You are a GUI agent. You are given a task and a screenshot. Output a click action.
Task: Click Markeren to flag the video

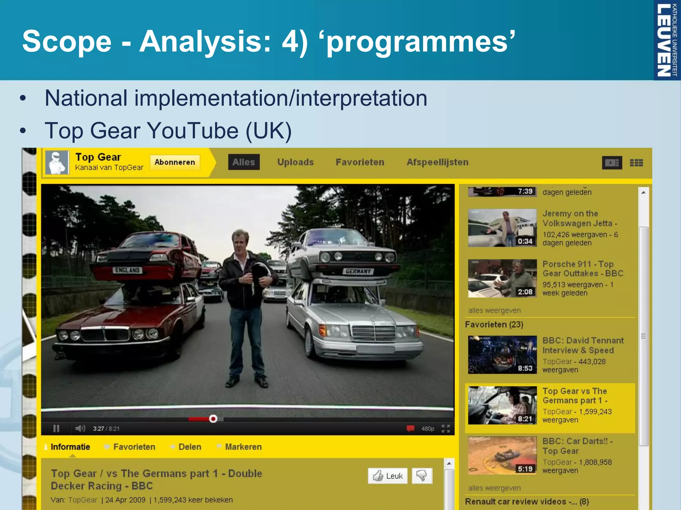(243, 447)
